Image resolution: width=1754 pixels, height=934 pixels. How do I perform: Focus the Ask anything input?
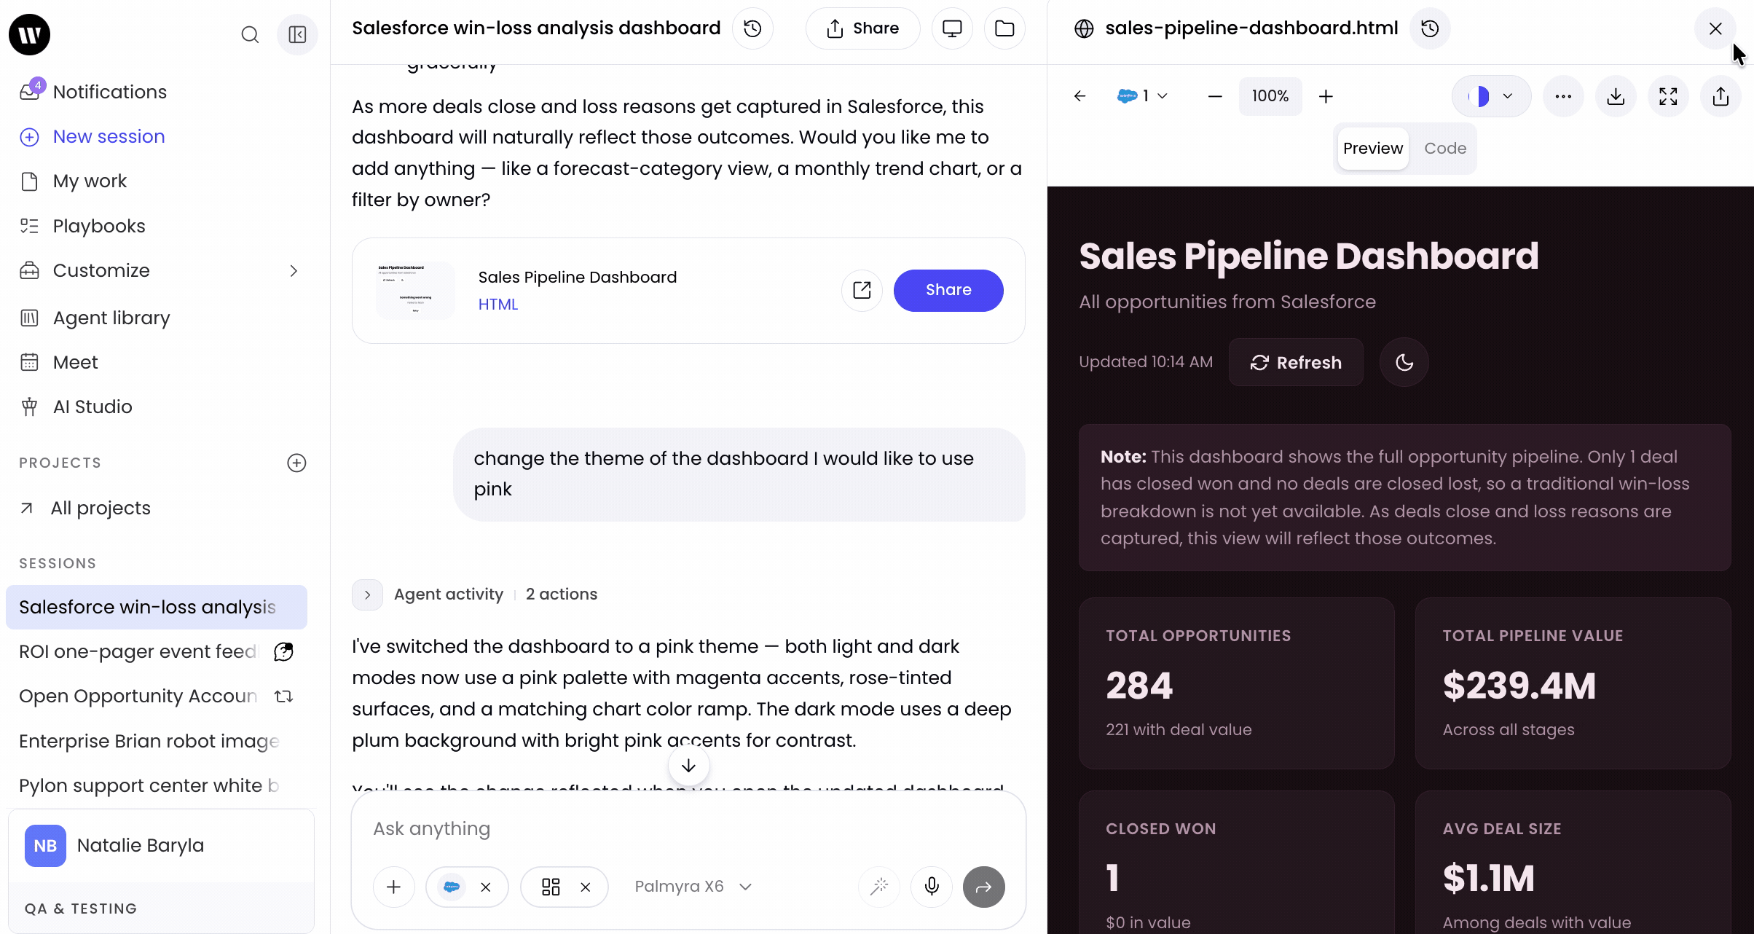pos(688,829)
